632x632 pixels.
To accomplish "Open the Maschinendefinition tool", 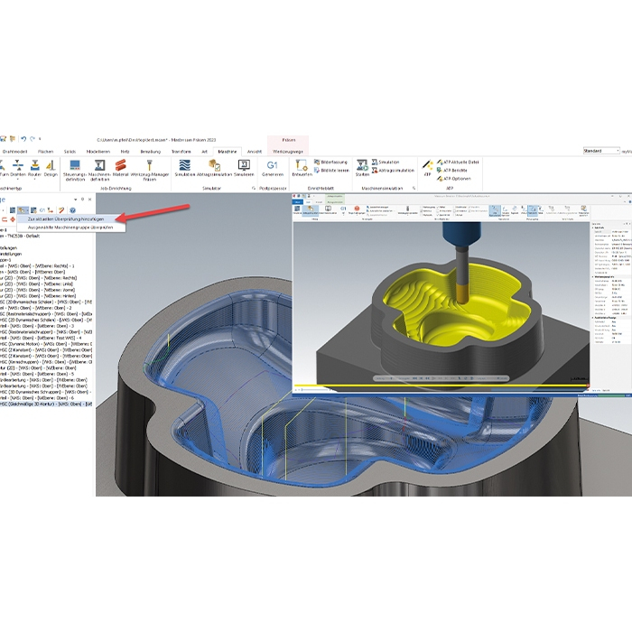I will click(99, 170).
